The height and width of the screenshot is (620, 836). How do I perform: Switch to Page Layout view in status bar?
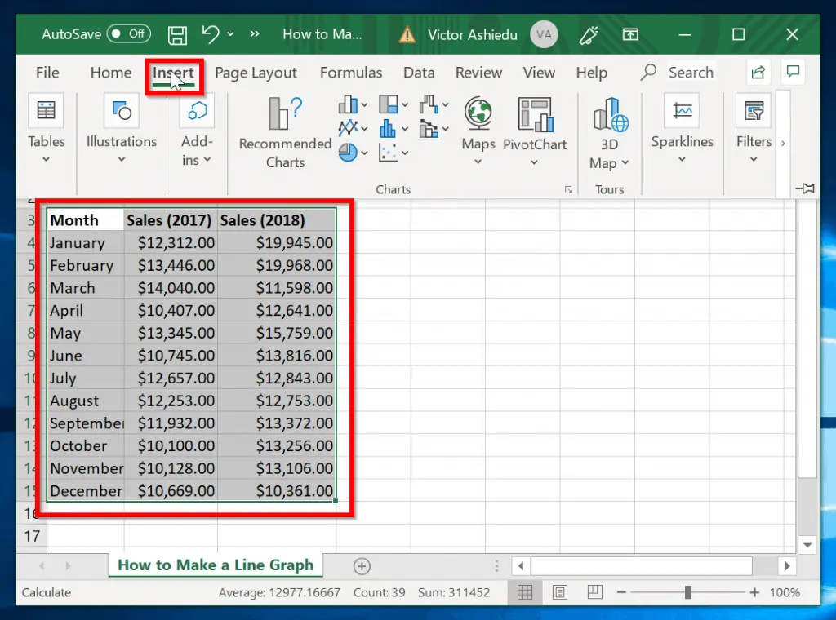point(560,592)
